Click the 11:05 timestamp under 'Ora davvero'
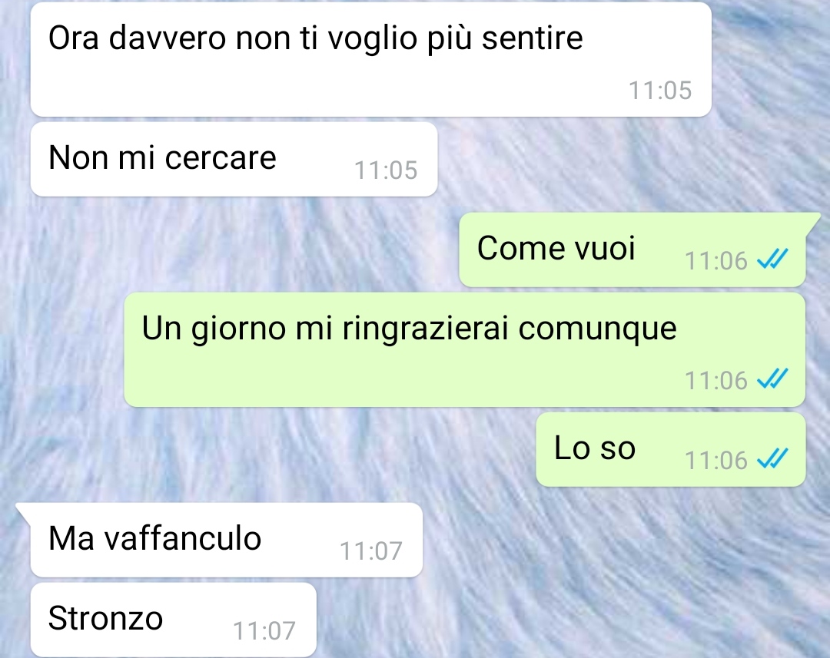Viewport: 830px width, 658px height. pyautogui.click(x=659, y=91)
